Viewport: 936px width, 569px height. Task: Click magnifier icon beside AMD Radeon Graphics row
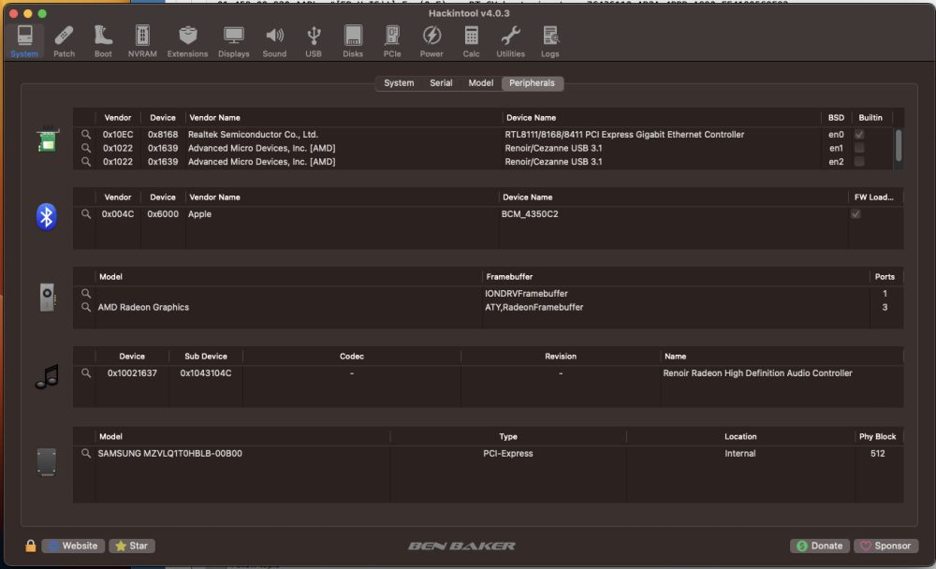pos(86,308)
